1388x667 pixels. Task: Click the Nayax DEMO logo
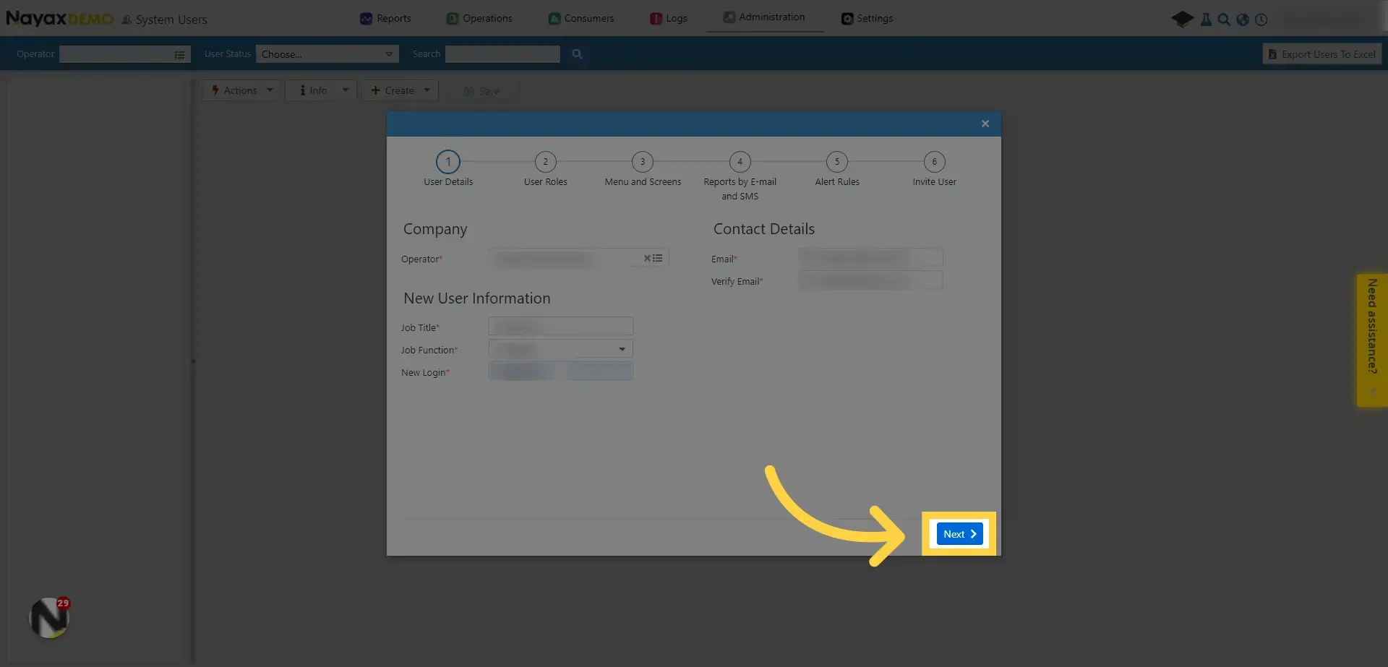click(x=60, y=18)
